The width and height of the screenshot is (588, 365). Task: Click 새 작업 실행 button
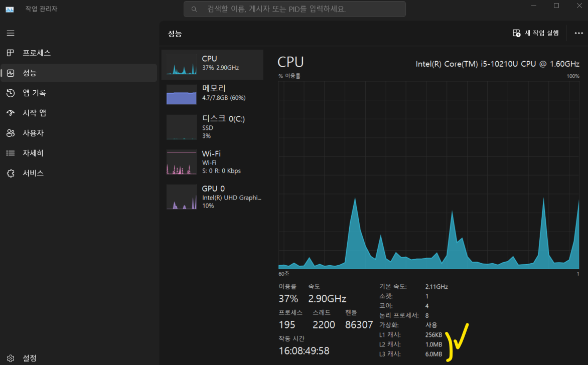click(x=535, y=33)
